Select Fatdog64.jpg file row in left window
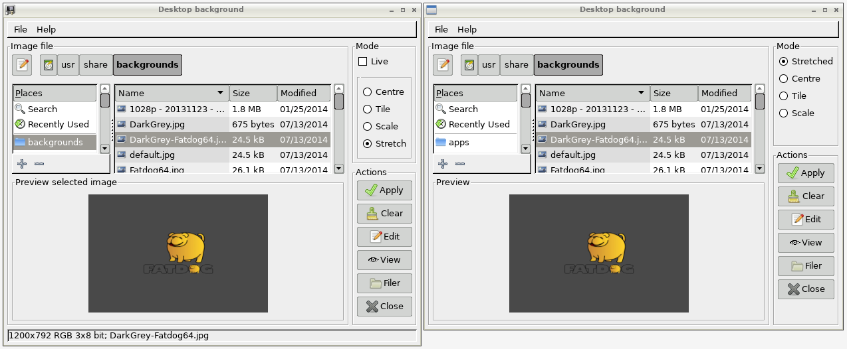The width and height of the screenshot is (847, 349). (223, 169)
